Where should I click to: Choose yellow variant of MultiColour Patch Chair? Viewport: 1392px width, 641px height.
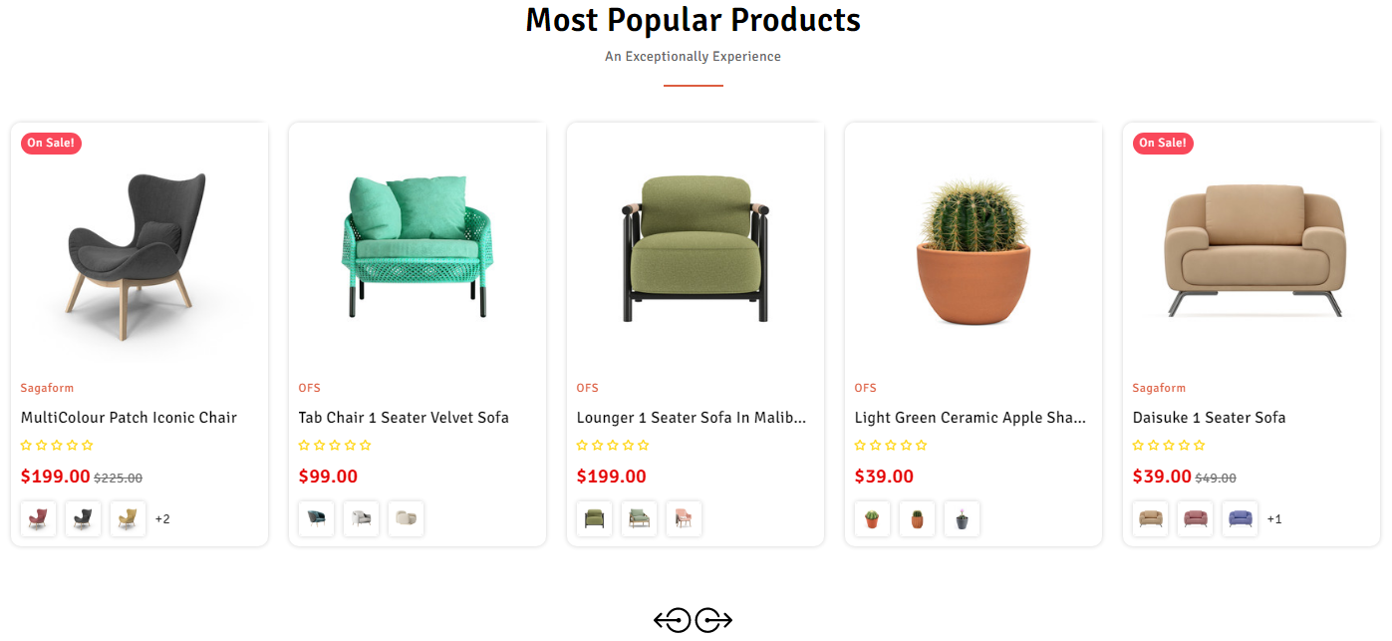pyautogui.click(x=128, y=518)
